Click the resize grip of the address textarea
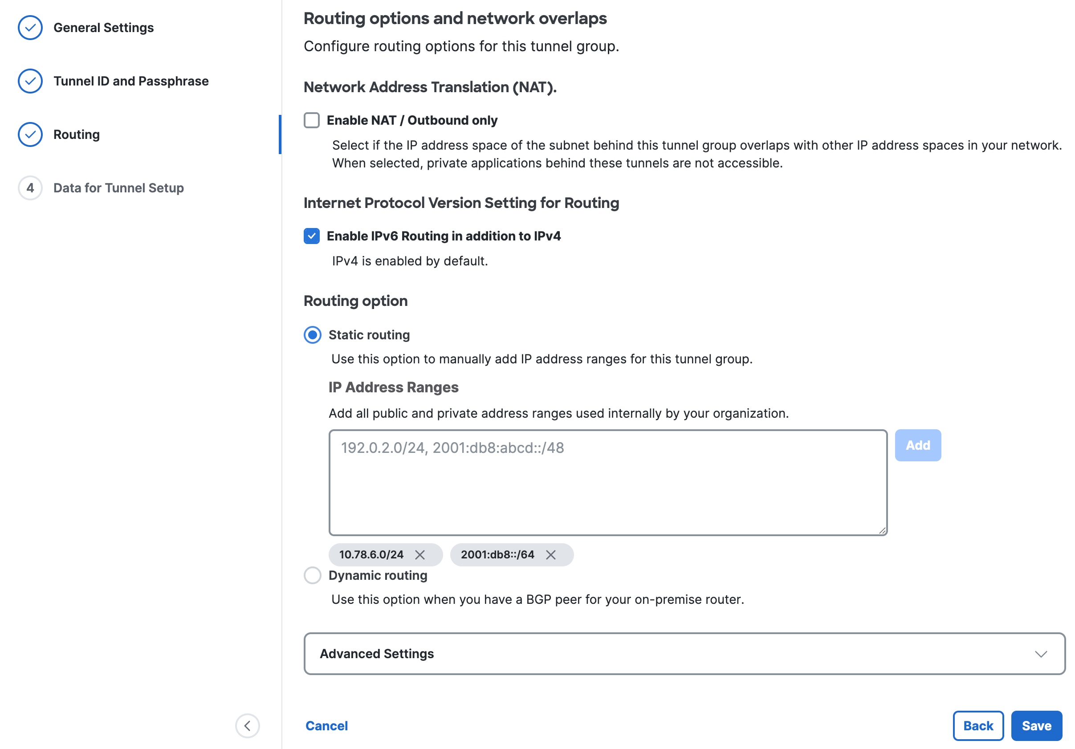This screenshot has height=749, width=1075. point(882,529)
